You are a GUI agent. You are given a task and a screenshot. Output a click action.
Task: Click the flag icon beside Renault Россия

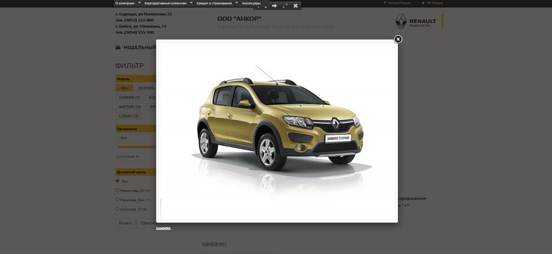click(x=385, y=3)
